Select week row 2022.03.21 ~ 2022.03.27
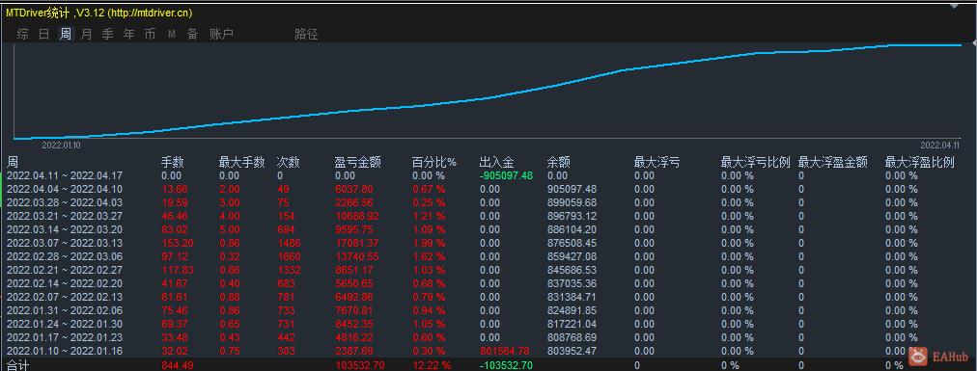Image resolution: width=977 pixels, height=371 pixels. [488, 216]
